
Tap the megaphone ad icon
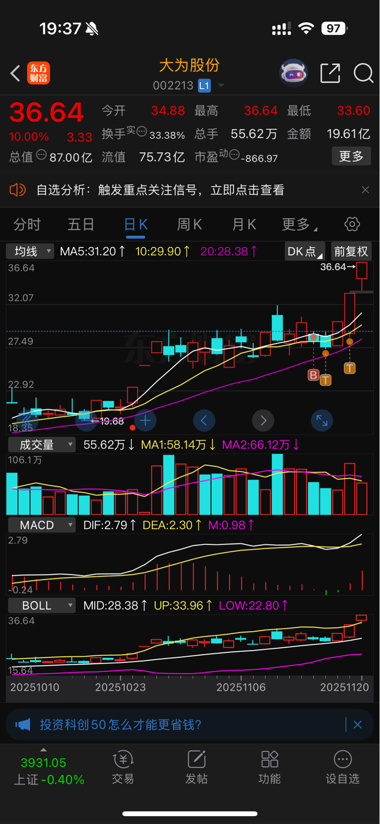point(23,725)
